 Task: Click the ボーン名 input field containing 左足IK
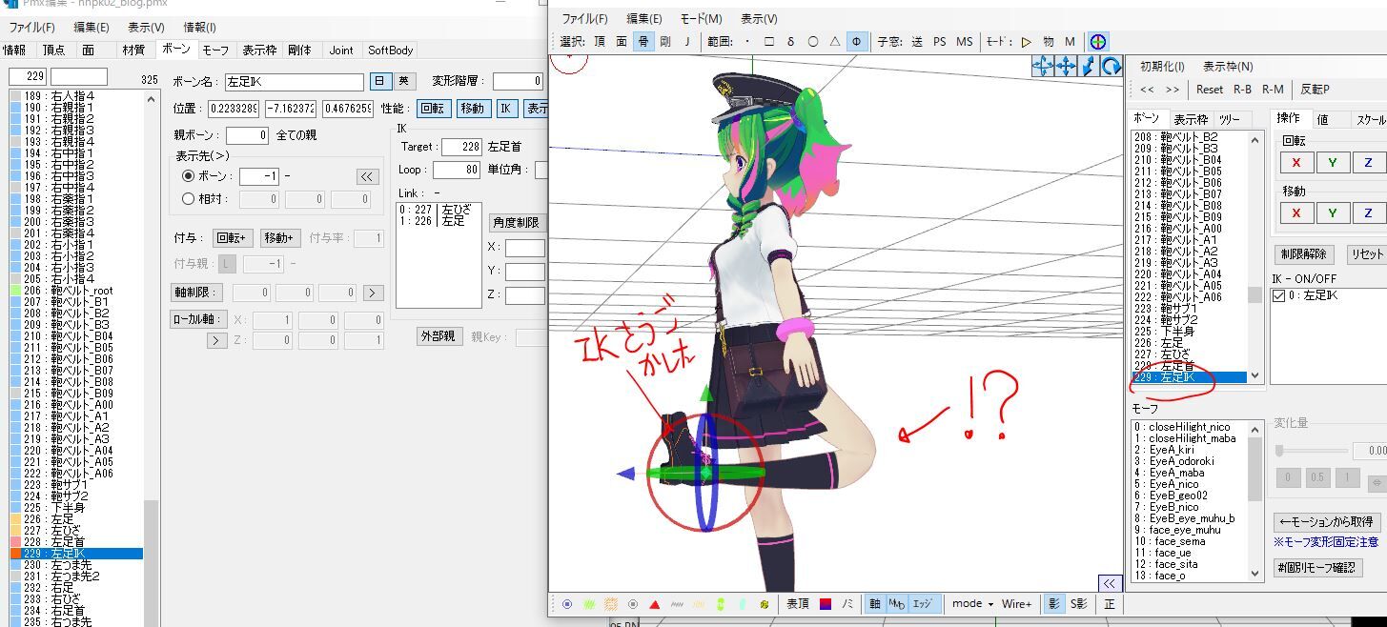[x=294, y=82]
